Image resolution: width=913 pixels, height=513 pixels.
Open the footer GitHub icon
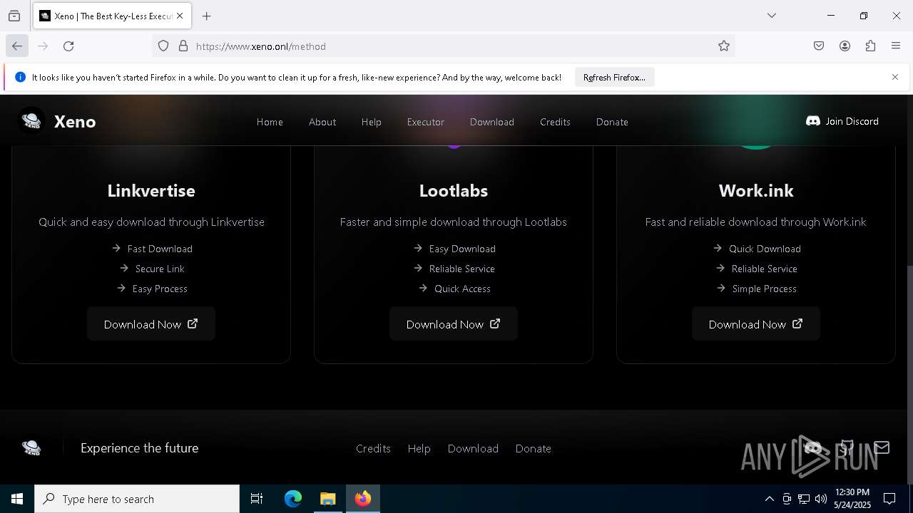point(847,447)
